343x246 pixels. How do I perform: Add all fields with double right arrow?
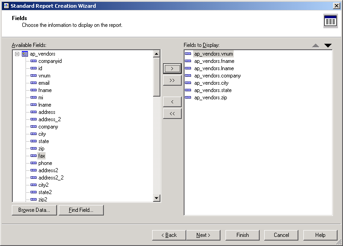(172, 81)
